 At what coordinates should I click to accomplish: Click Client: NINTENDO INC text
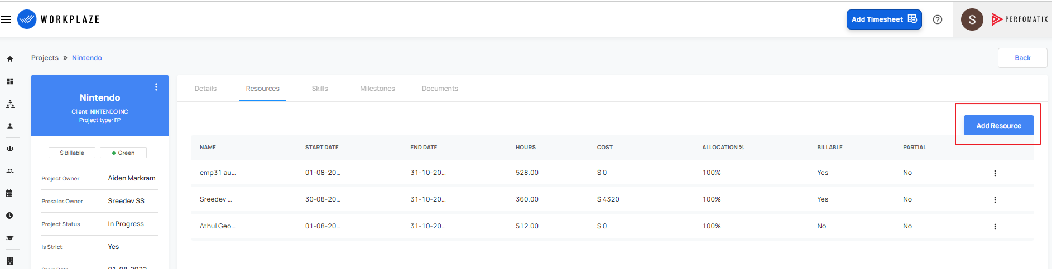[x=100, y=112]
